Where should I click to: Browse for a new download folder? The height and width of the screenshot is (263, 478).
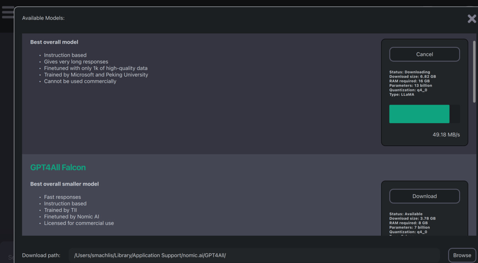pyautogui.click(x=462, y=255)
